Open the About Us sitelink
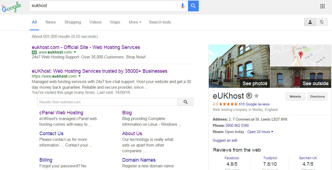 point(132,134)
